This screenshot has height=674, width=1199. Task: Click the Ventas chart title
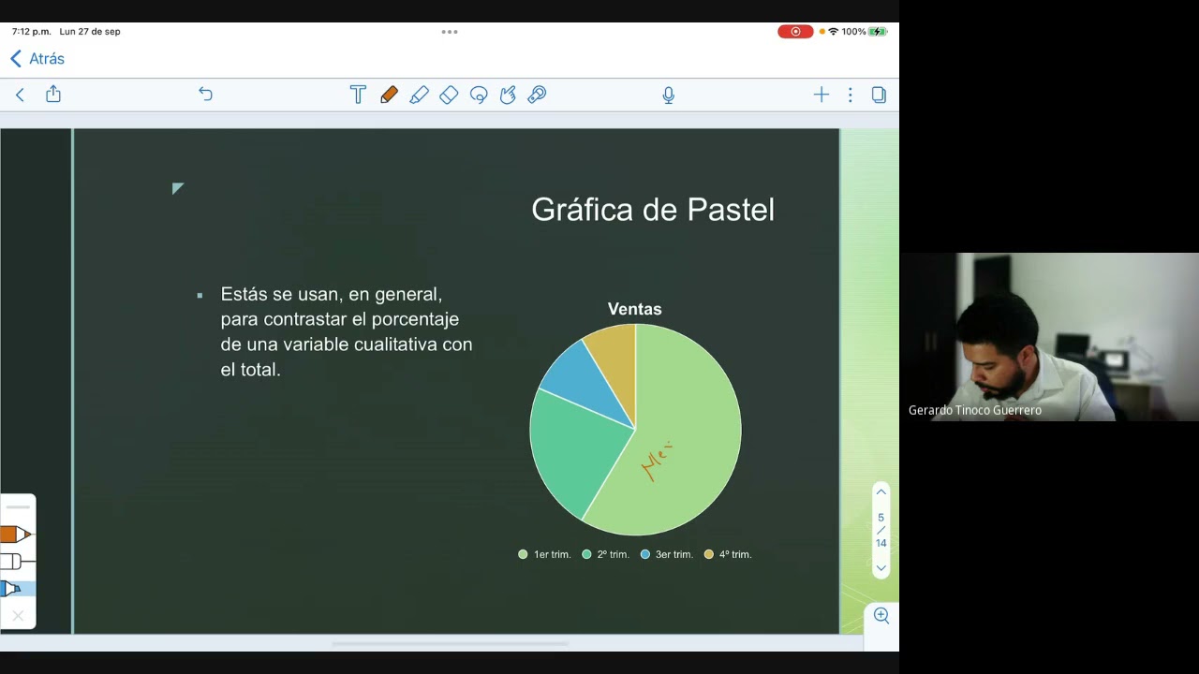point(635,309)
